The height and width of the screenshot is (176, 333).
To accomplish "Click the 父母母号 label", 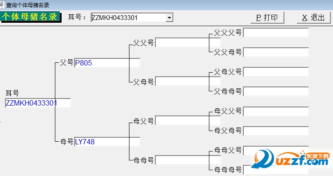I will click(228, 91).
